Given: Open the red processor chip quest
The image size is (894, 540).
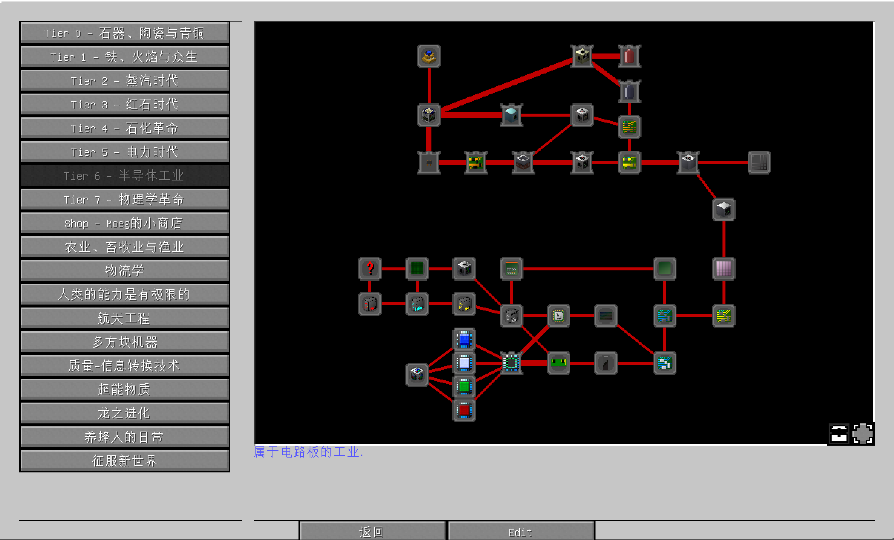Looking at the screenshot, I should pyautogui.click(x=464, y=410).
